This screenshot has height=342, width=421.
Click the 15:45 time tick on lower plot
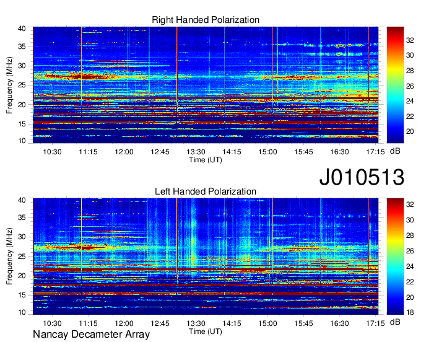(x=303, y=323)
